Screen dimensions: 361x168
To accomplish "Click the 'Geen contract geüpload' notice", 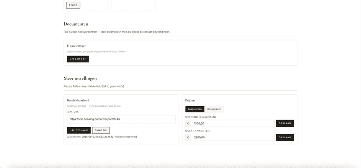I will pos(96,51).
